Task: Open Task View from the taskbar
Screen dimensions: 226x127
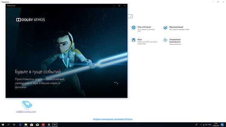Action: pyautogui.click(x=14, y=125)
